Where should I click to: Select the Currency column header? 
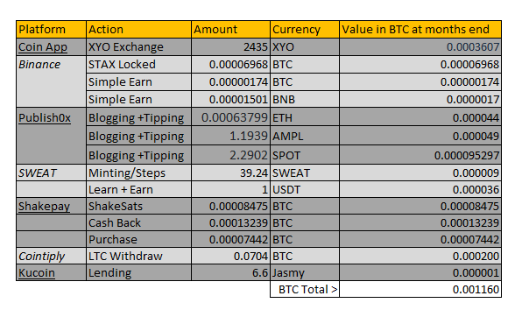pyautogui.click(x=305, y=29)
